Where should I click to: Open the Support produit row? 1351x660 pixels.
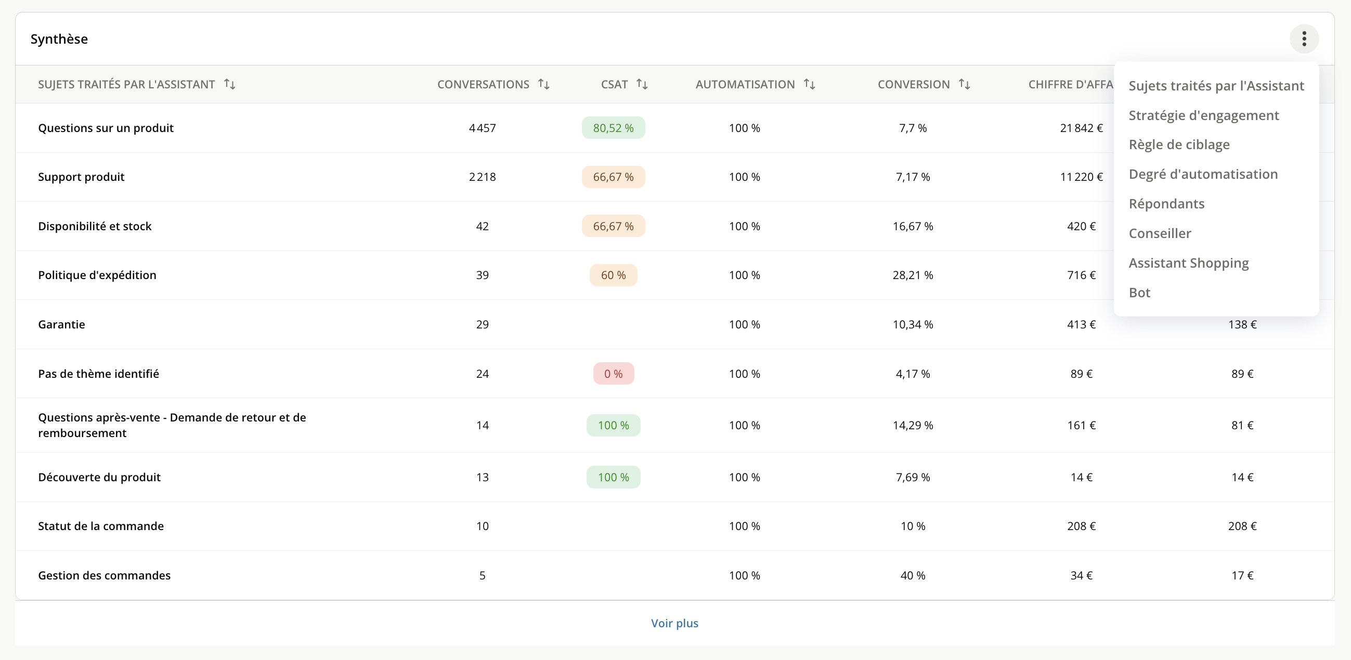674,177
